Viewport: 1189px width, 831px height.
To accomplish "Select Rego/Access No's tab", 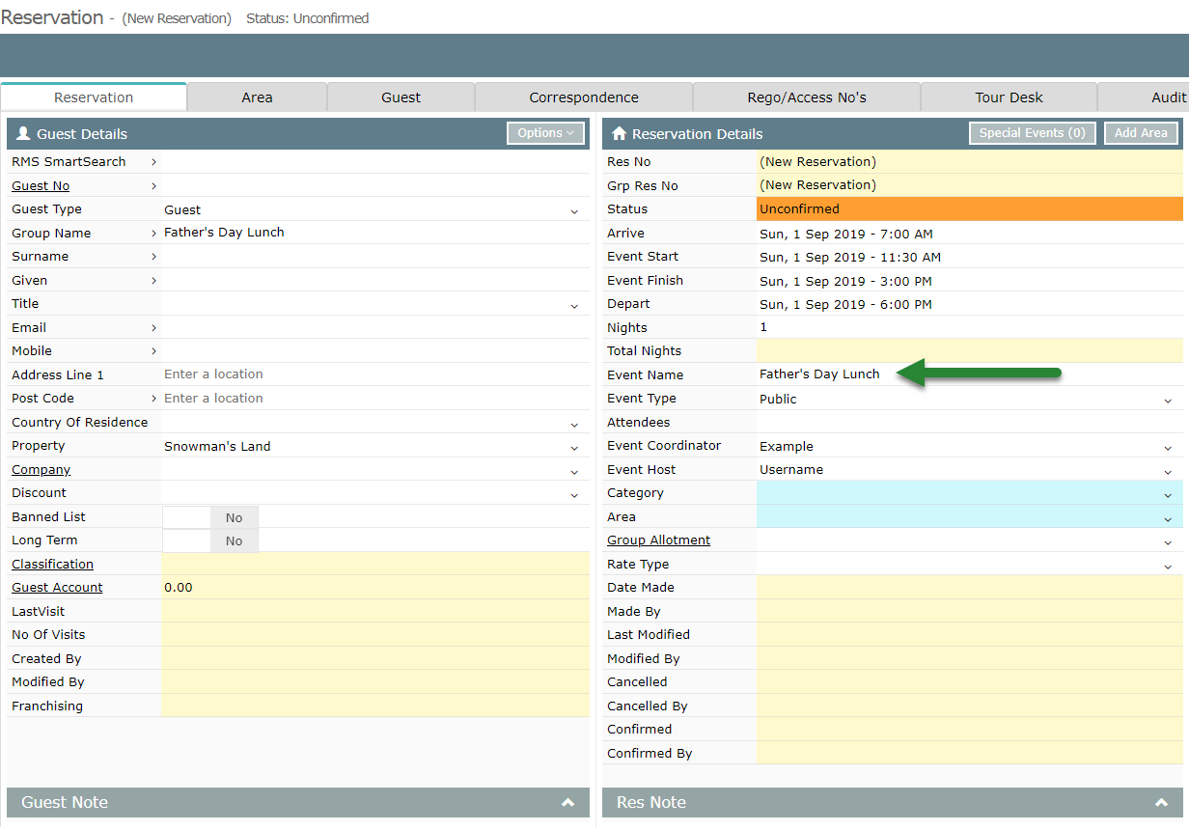I will click(x=807, y=97).
